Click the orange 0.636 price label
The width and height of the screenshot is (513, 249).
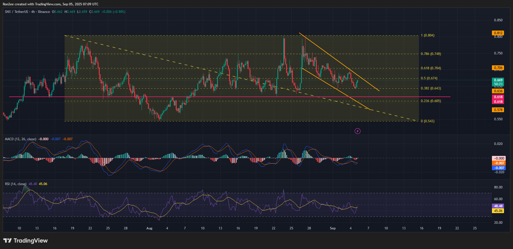click(498, 91)
